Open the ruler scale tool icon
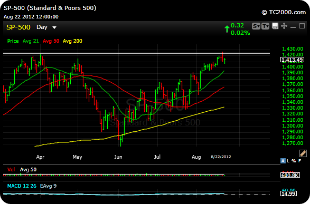Screen dimensions: 310x204 point(303,153)
